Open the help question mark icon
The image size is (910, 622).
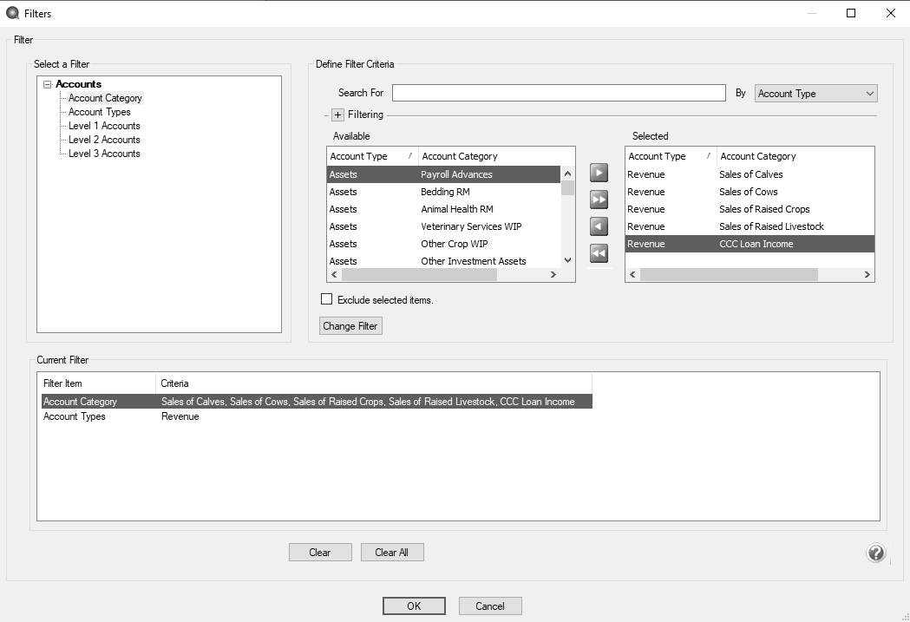875,553
